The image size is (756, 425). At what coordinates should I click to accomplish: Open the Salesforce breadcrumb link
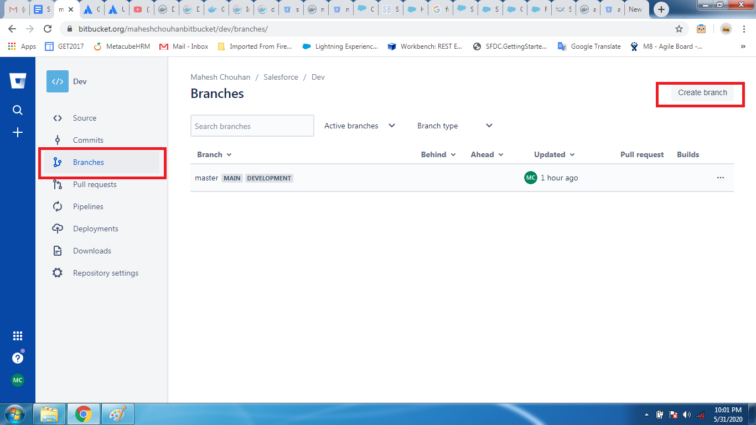[x=281, y=77]
